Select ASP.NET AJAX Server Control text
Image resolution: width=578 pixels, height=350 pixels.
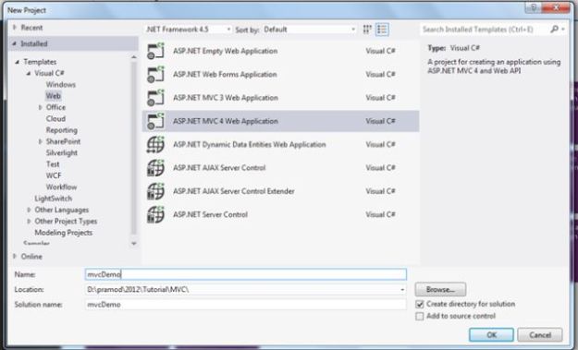219,168
